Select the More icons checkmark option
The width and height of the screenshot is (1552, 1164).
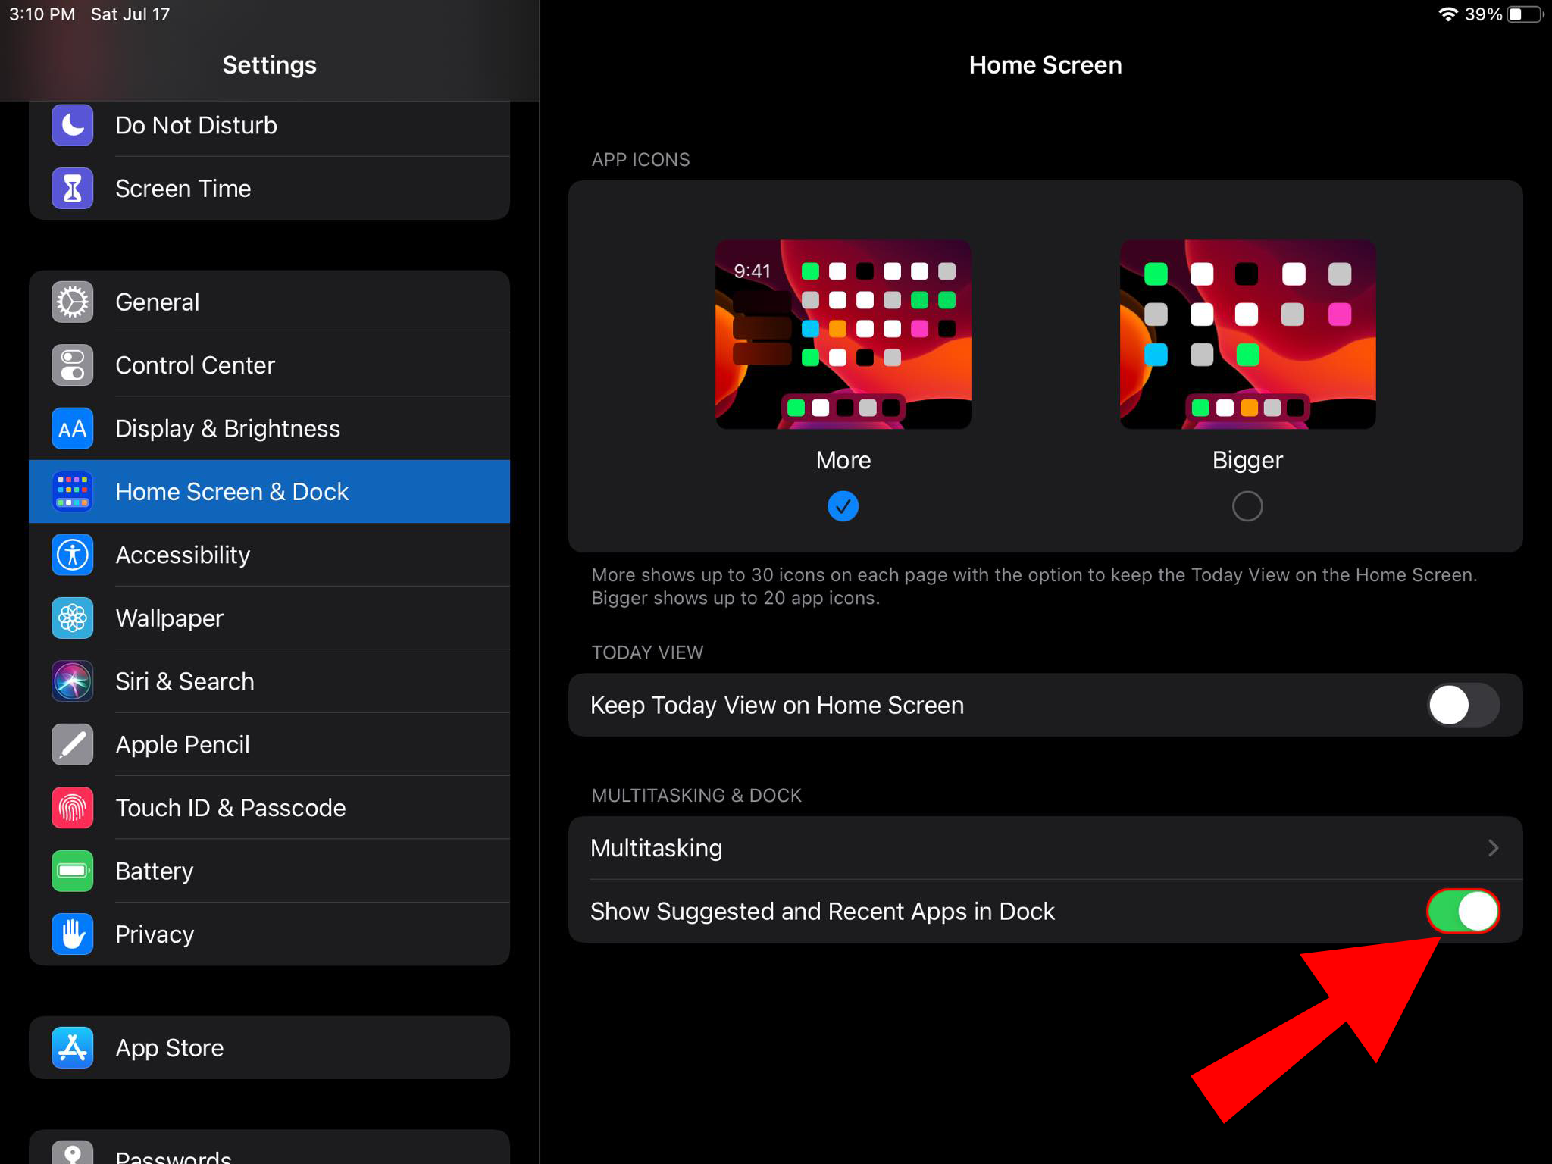[x=843, y=506]
